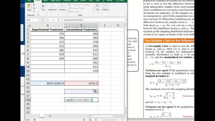Click the Format Painter brush icon

34,12
